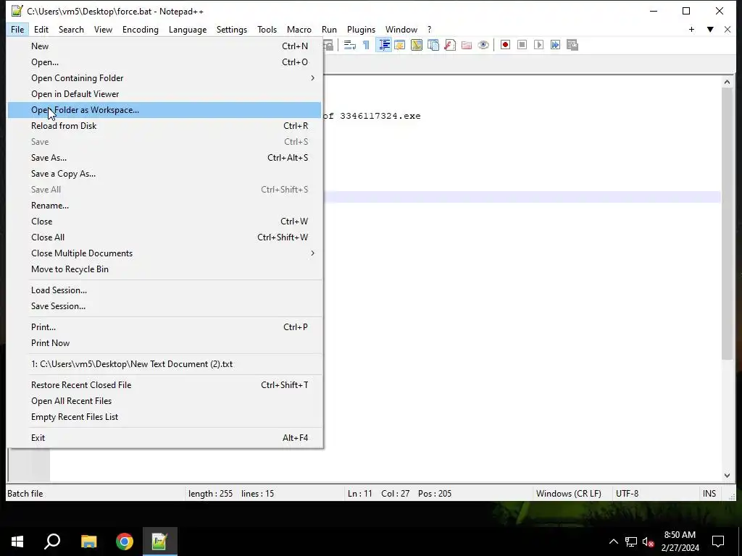The height and width of the screenshot is (556, 742).
Task: Select Open... in File menu
Action: 164,62
